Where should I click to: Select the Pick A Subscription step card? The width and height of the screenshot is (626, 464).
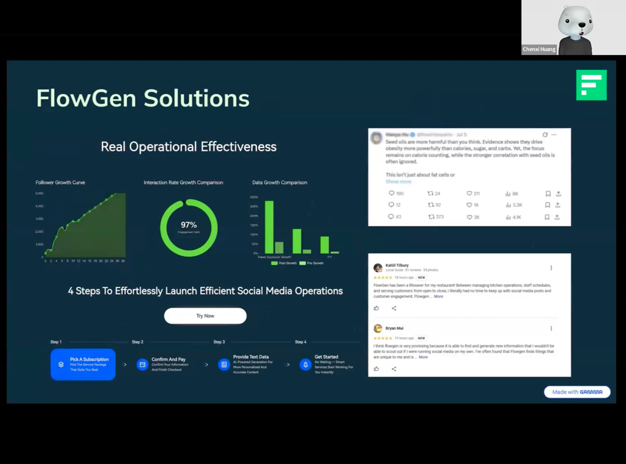click(83, 365)
